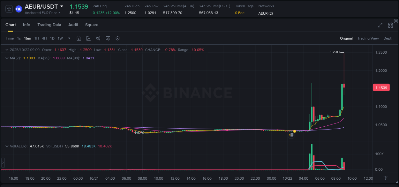Select the 1D chart interval

52,38
